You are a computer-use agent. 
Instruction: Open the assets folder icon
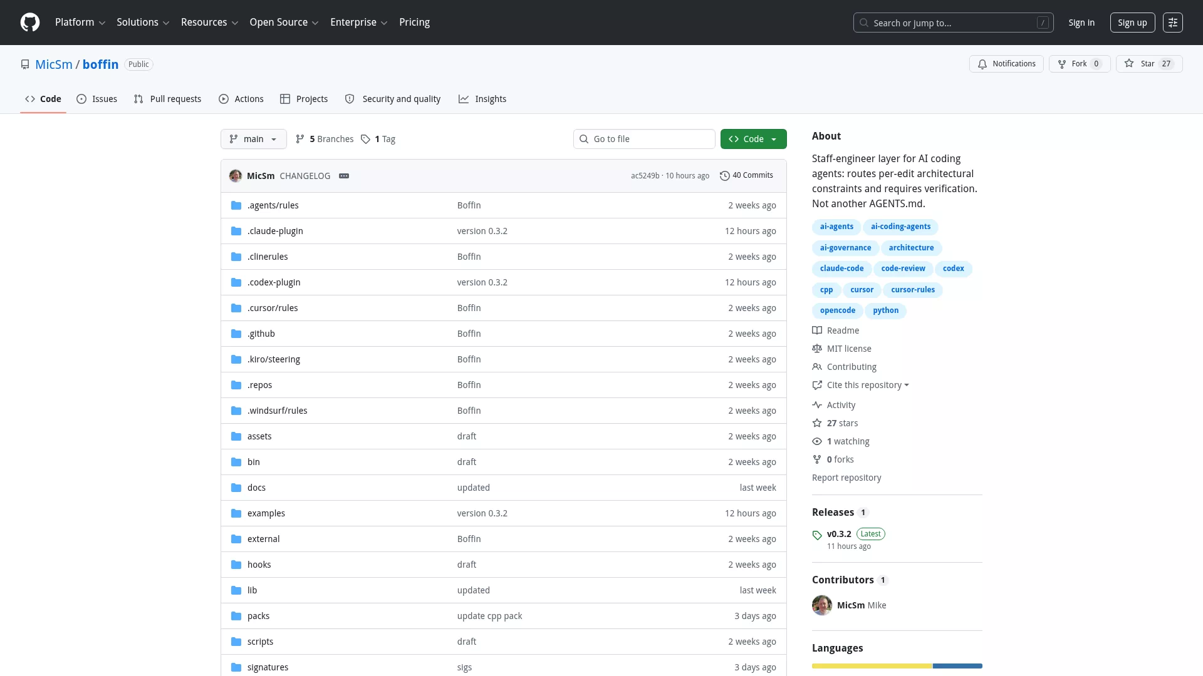236,436
